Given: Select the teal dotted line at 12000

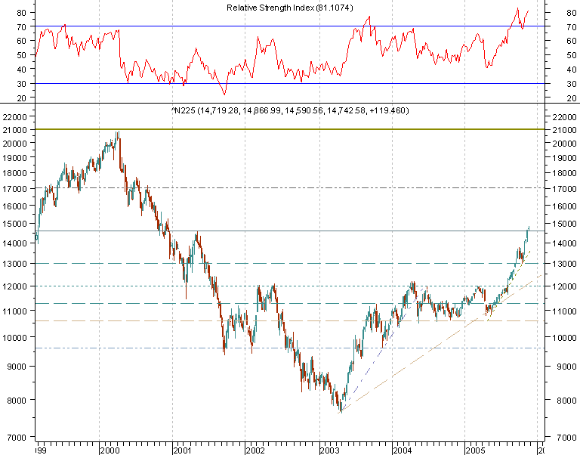Looking at the screenshot, I should click(x=290, y=286).
